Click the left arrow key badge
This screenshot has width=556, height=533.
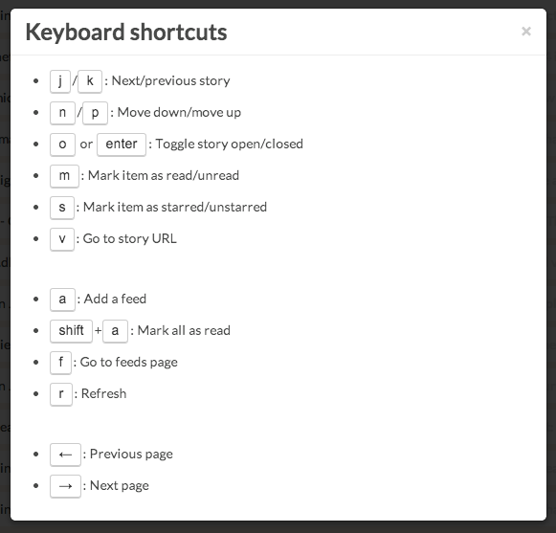click(65, 455)
